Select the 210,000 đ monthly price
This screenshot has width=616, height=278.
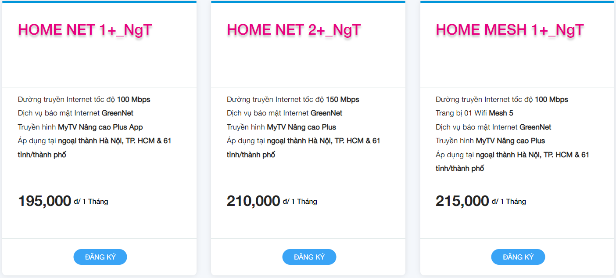254,201
